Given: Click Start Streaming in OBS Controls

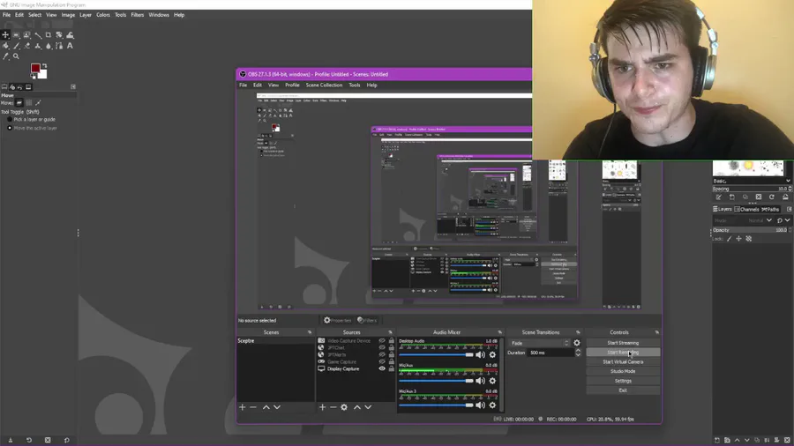Looking at the screenshot, I should (623, 343).
